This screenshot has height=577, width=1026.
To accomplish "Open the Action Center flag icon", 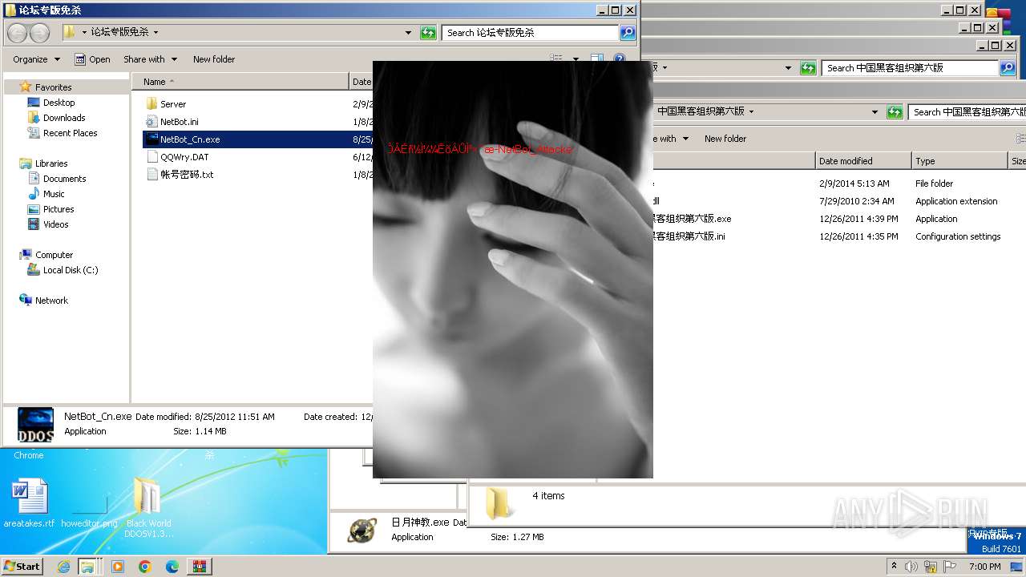I will [950, 567].
